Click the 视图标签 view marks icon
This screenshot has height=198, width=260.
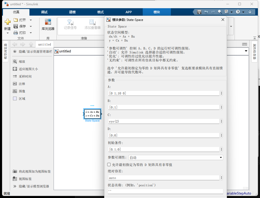click(x=15, y=179)
